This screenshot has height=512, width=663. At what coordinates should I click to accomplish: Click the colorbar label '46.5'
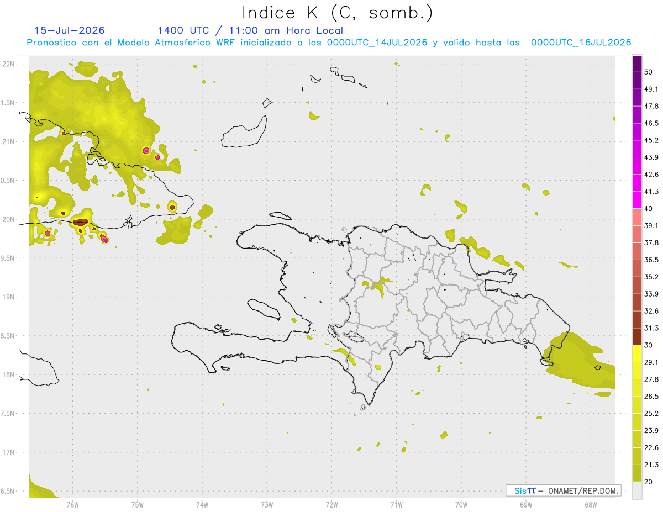click(x=651, y=123)
